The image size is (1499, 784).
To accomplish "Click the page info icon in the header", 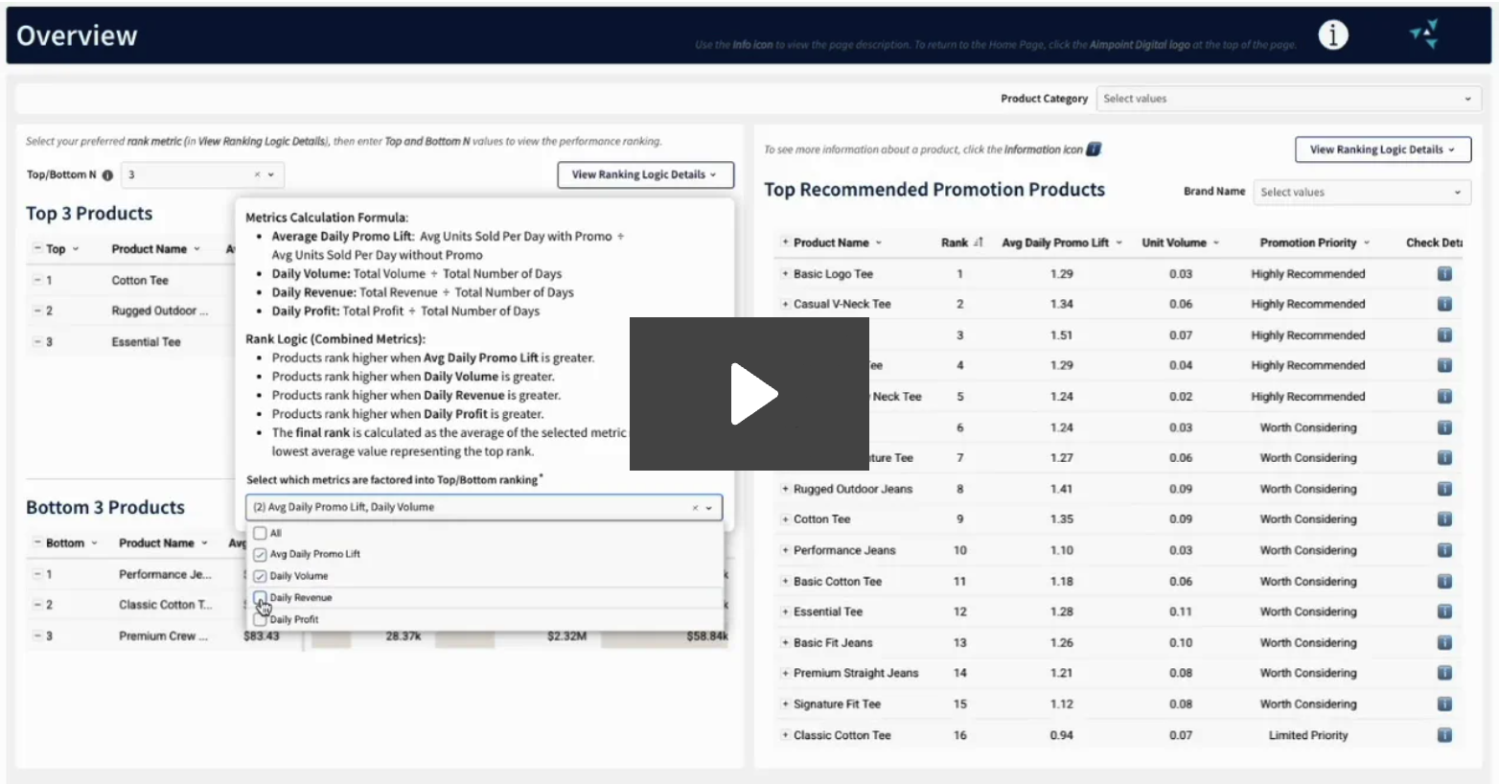I will (x=1333, y=35).
